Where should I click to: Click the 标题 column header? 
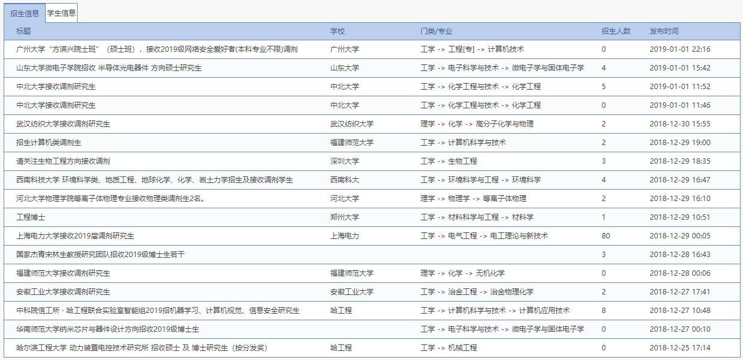click(23, 31)
